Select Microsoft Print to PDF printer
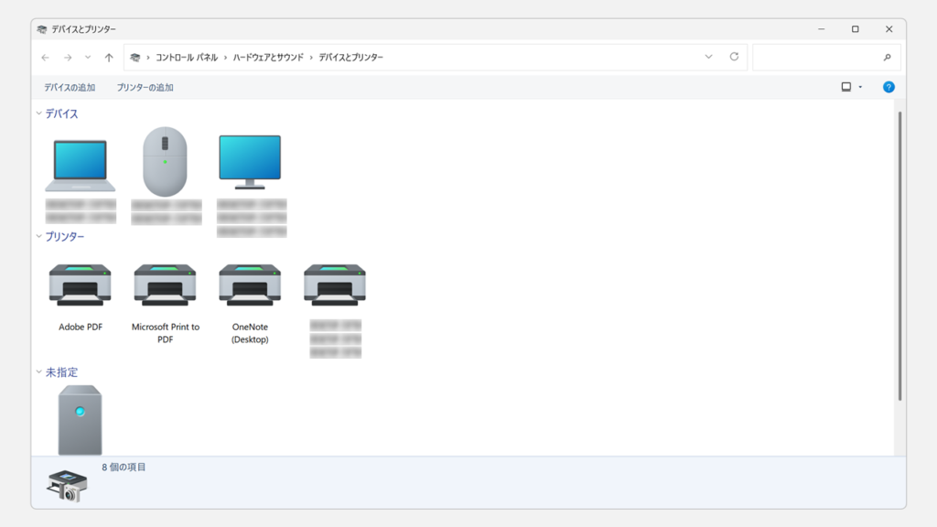This screenshot has width=937, height=527. pos(165,285)
